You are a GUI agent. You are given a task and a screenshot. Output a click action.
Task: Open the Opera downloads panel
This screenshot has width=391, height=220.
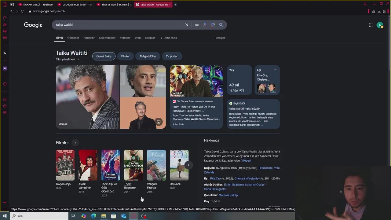pyautogui.click(x=379, y=11)
